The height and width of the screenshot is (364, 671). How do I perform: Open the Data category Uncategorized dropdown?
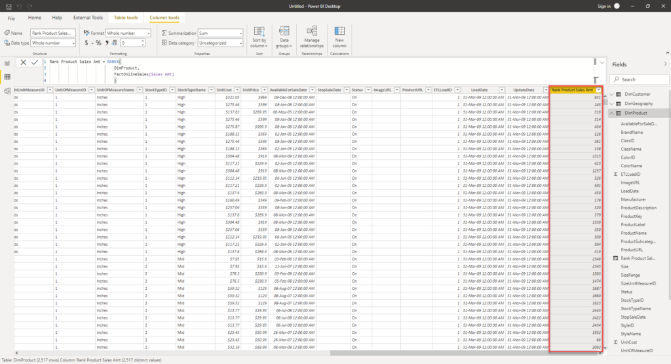click(x=220, y=43)
